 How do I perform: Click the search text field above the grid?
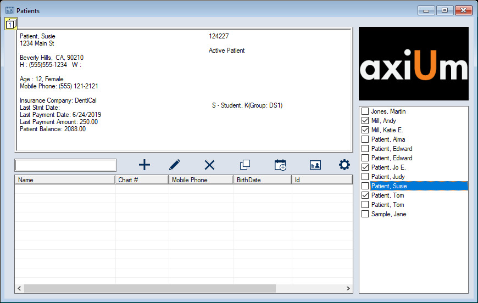(x=65, y=165)
